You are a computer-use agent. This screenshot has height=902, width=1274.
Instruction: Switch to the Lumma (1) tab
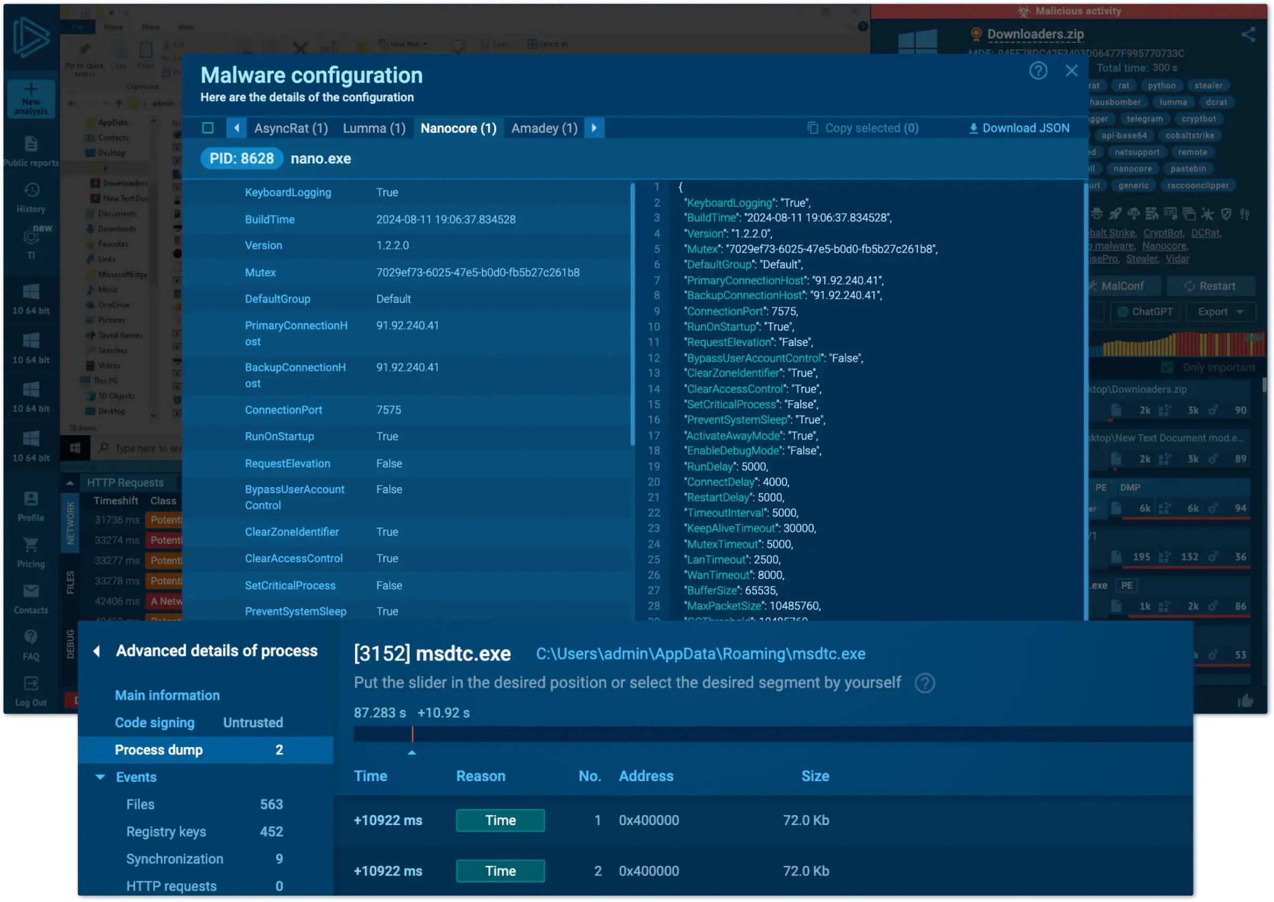[x=374, y=128]
